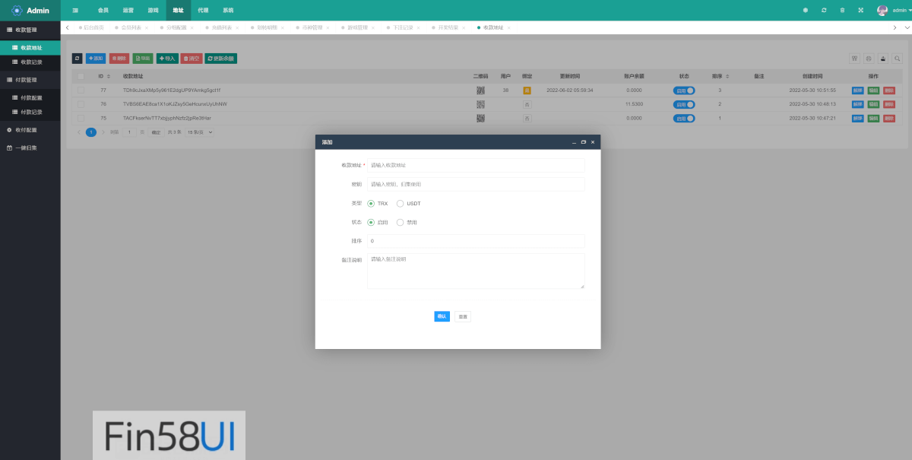
Task: Check the checkbox for row ID 75
Action: tap(81, 119)
